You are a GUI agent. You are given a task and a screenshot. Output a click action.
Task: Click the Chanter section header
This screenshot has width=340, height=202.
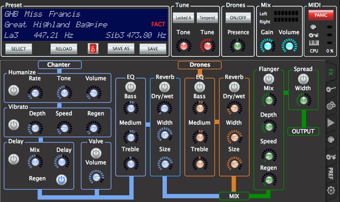point(60,65)
